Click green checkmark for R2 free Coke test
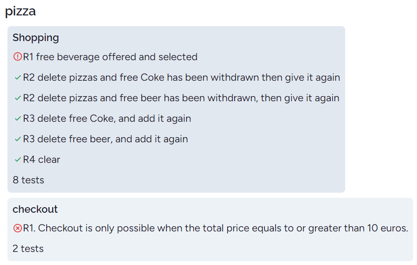The height and width of the screenshot is (265, 417). pyautogui.click(x=18, y=77)
